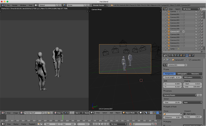Click the eyedropper in the Focus field
The width and height of the screenshot is (206, 126).
180,114
